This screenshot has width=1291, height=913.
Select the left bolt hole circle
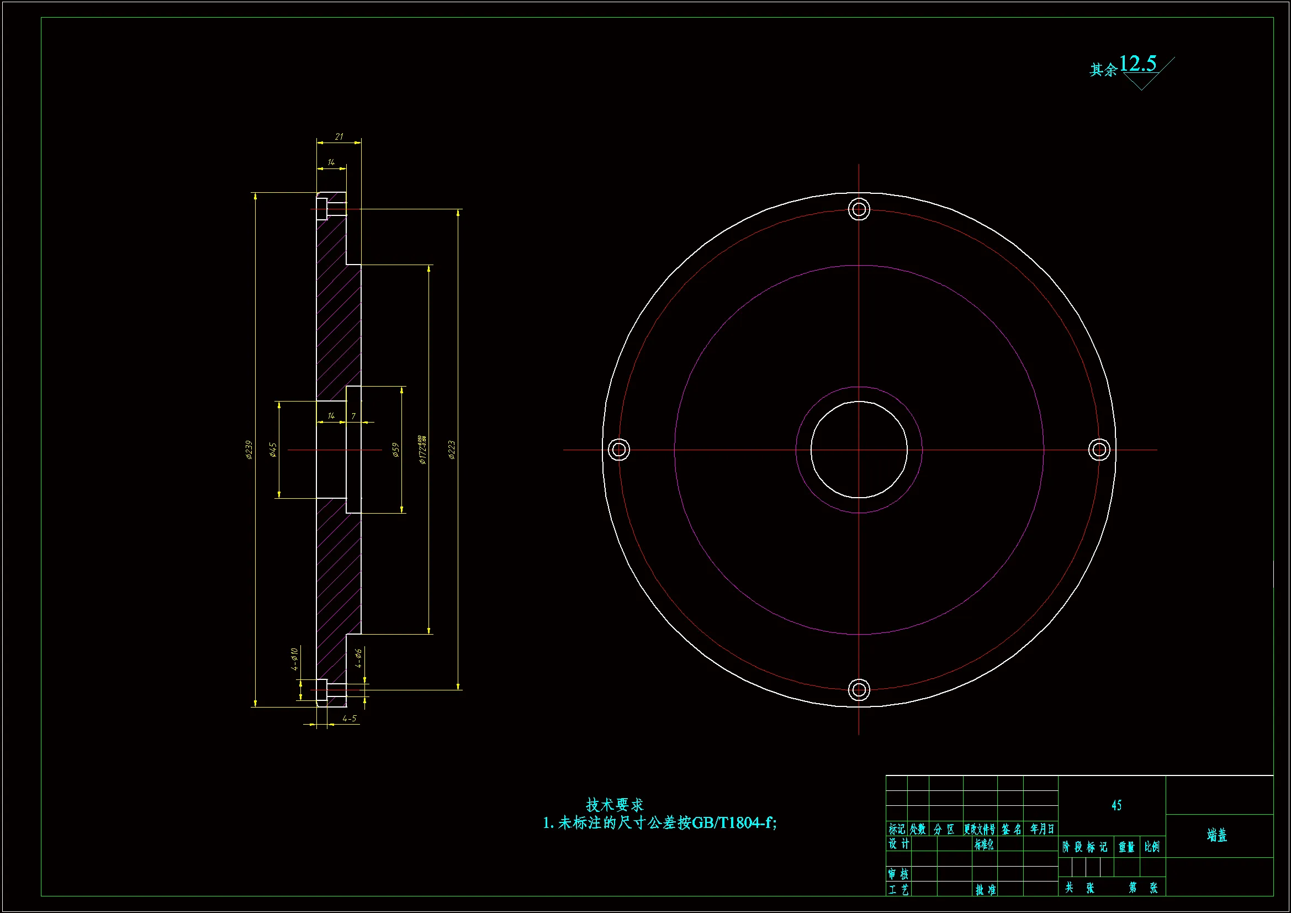pyautogui.click(x=618, y=450)
